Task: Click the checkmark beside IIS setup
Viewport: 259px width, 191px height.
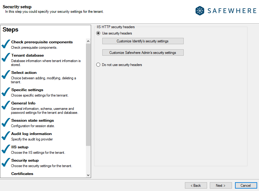Action: [5, 149]
